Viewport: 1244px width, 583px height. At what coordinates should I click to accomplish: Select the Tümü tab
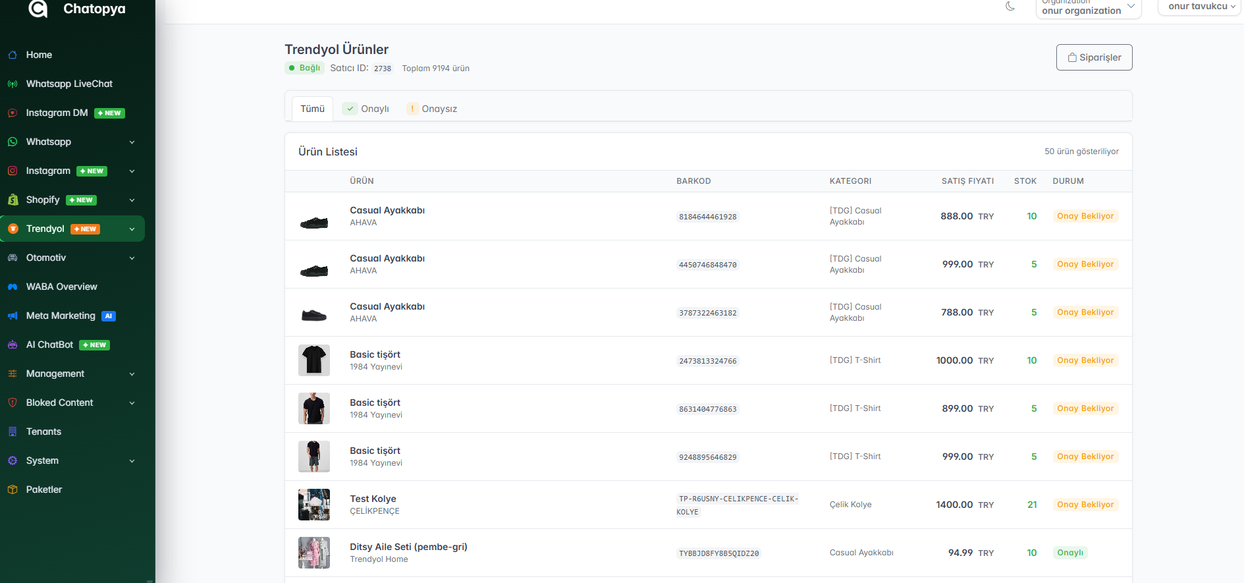313,109
